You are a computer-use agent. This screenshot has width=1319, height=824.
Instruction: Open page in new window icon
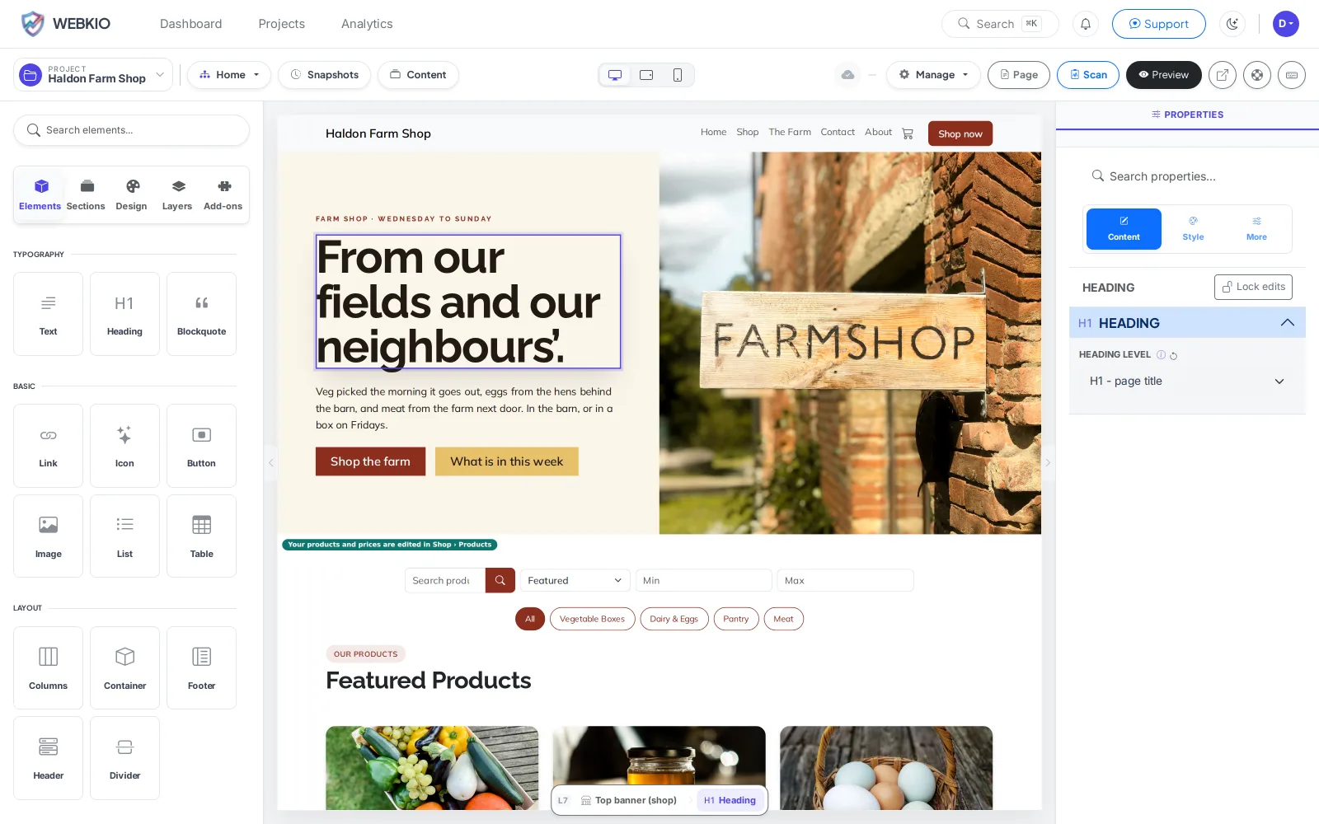click(1223, 75)
